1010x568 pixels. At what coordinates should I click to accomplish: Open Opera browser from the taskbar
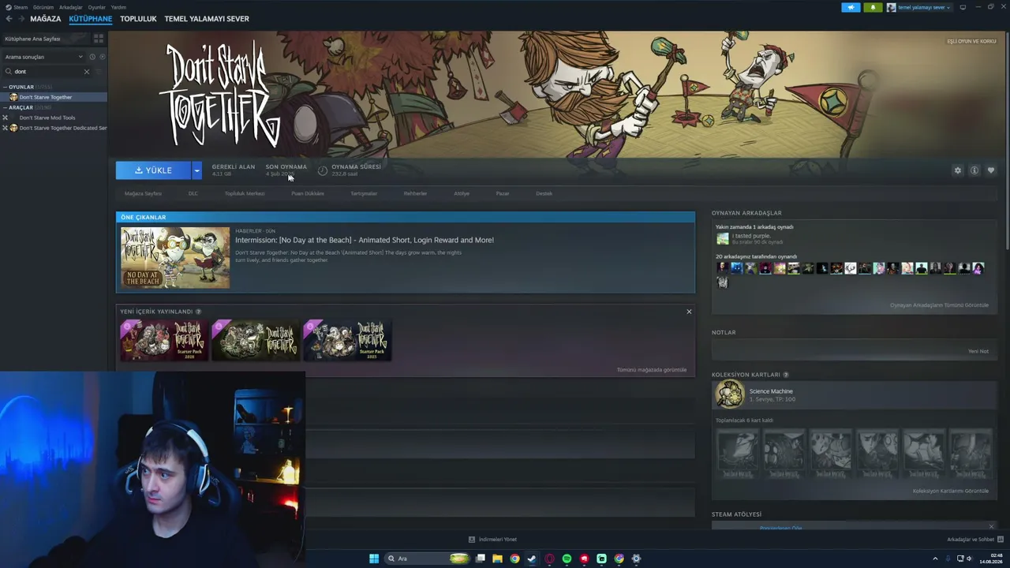(549, 559)
